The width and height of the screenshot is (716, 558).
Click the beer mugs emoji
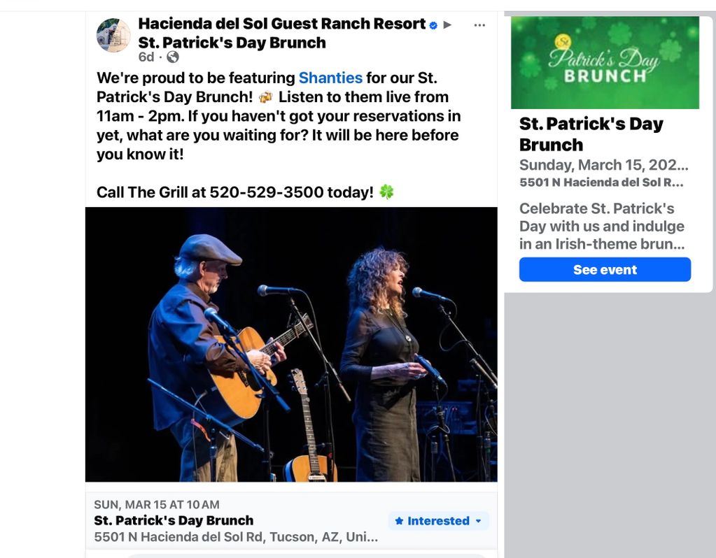[x=266, y=97]
